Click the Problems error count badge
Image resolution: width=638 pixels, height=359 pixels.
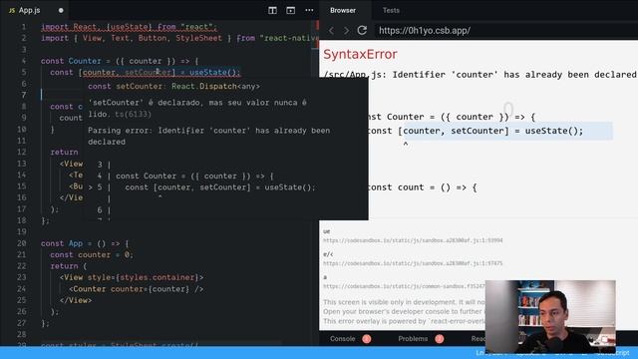(439, 339)
